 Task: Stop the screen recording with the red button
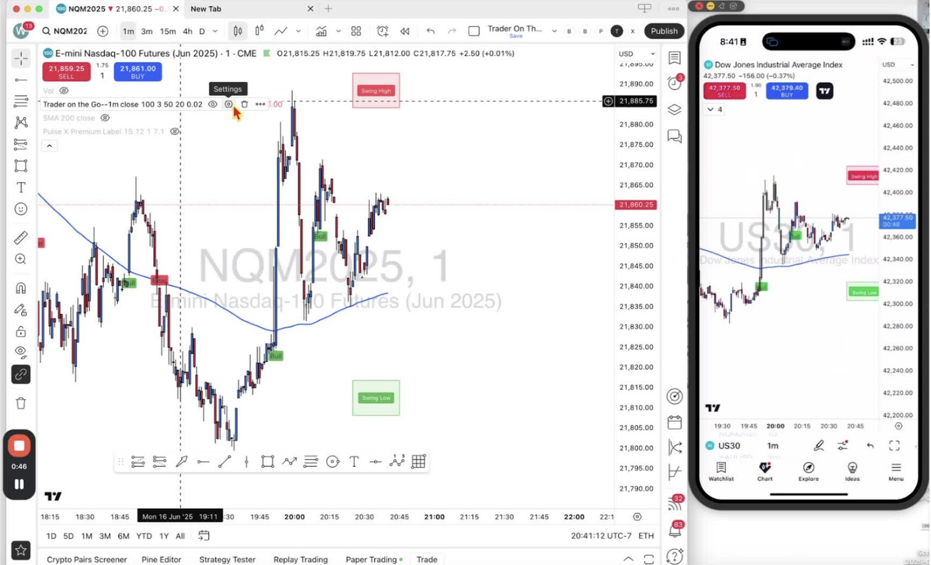tap(19, 446)
